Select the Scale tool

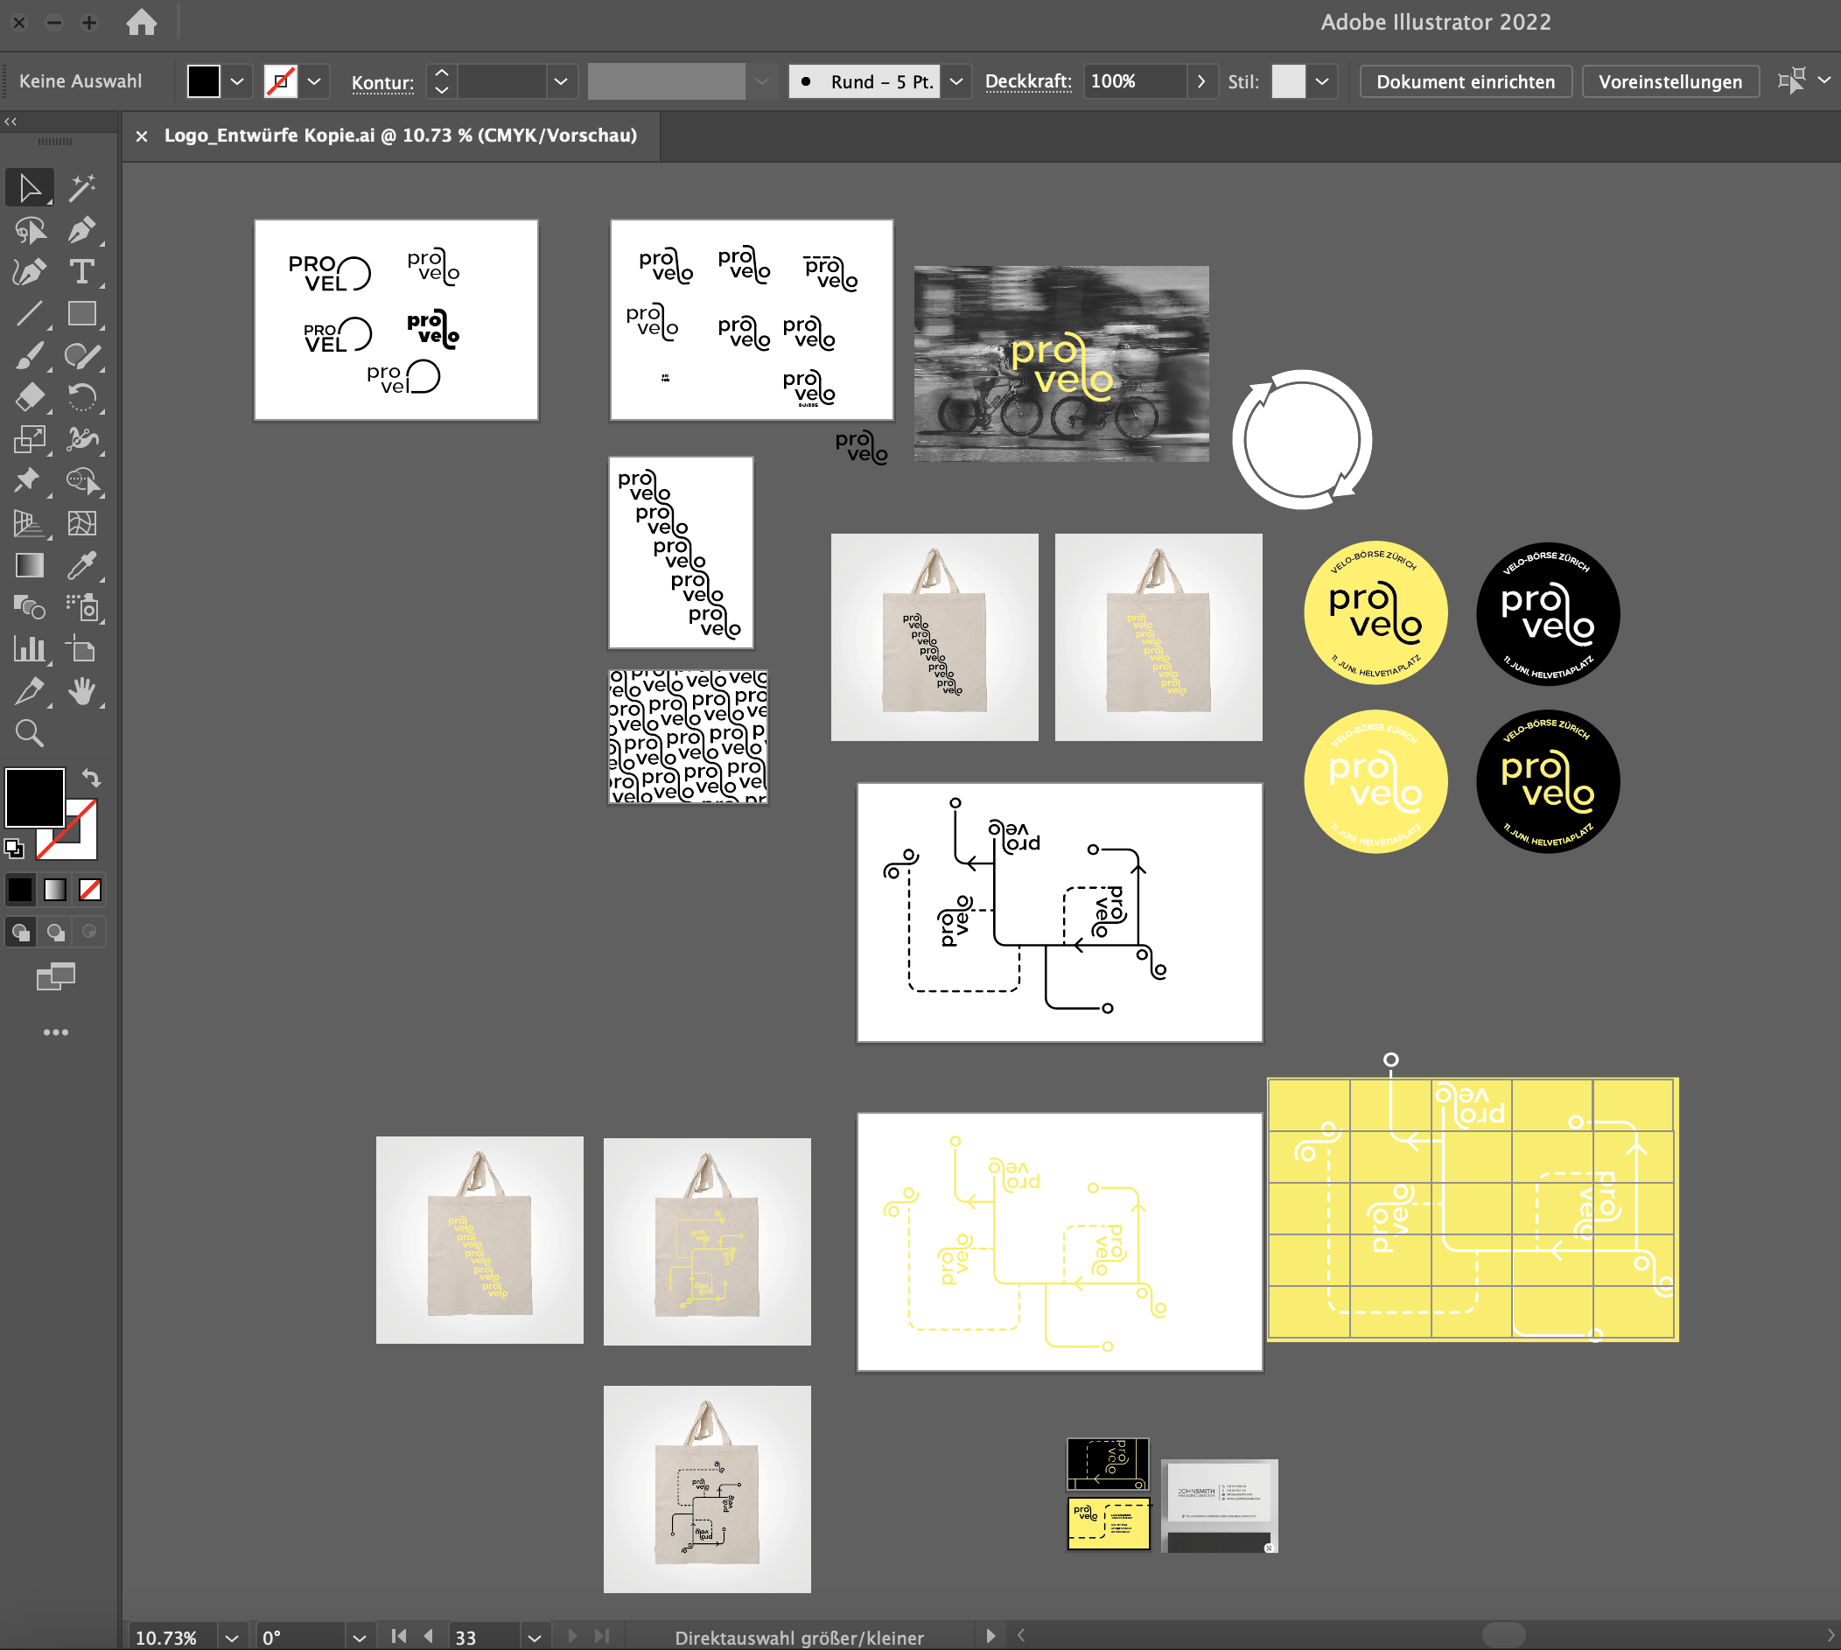(29, 440)
